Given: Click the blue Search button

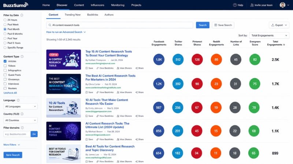Looking at the screenshot, I should 203,25.
